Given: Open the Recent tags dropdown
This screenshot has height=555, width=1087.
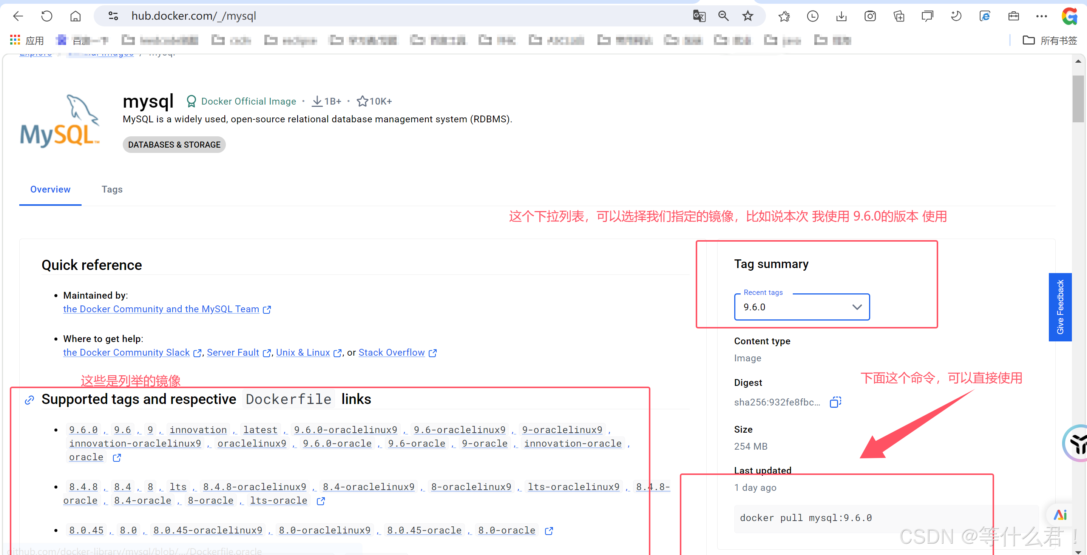Looking at the screenshot, I should [x=801, y=307].
